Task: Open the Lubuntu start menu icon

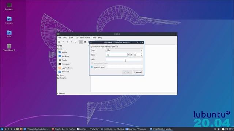Action: click(x=2, y=129)
